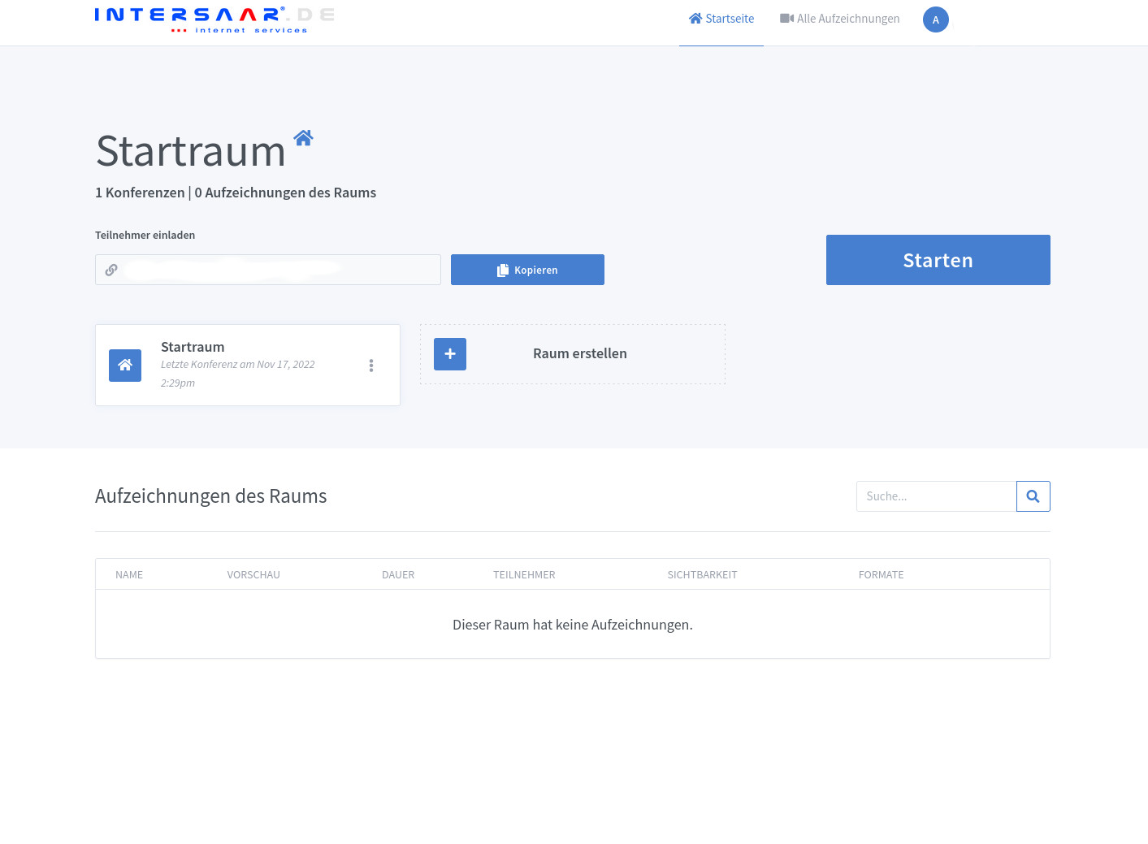The width and height of the screenshot is (1148, 844).
Task: Select the invite link text field
Action: pos(276,270)
